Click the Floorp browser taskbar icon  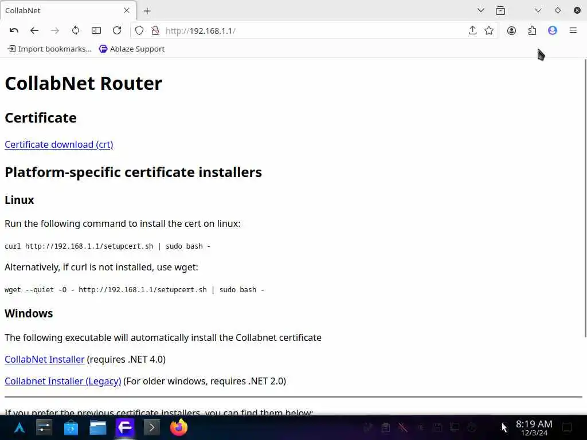coord(124,427)
